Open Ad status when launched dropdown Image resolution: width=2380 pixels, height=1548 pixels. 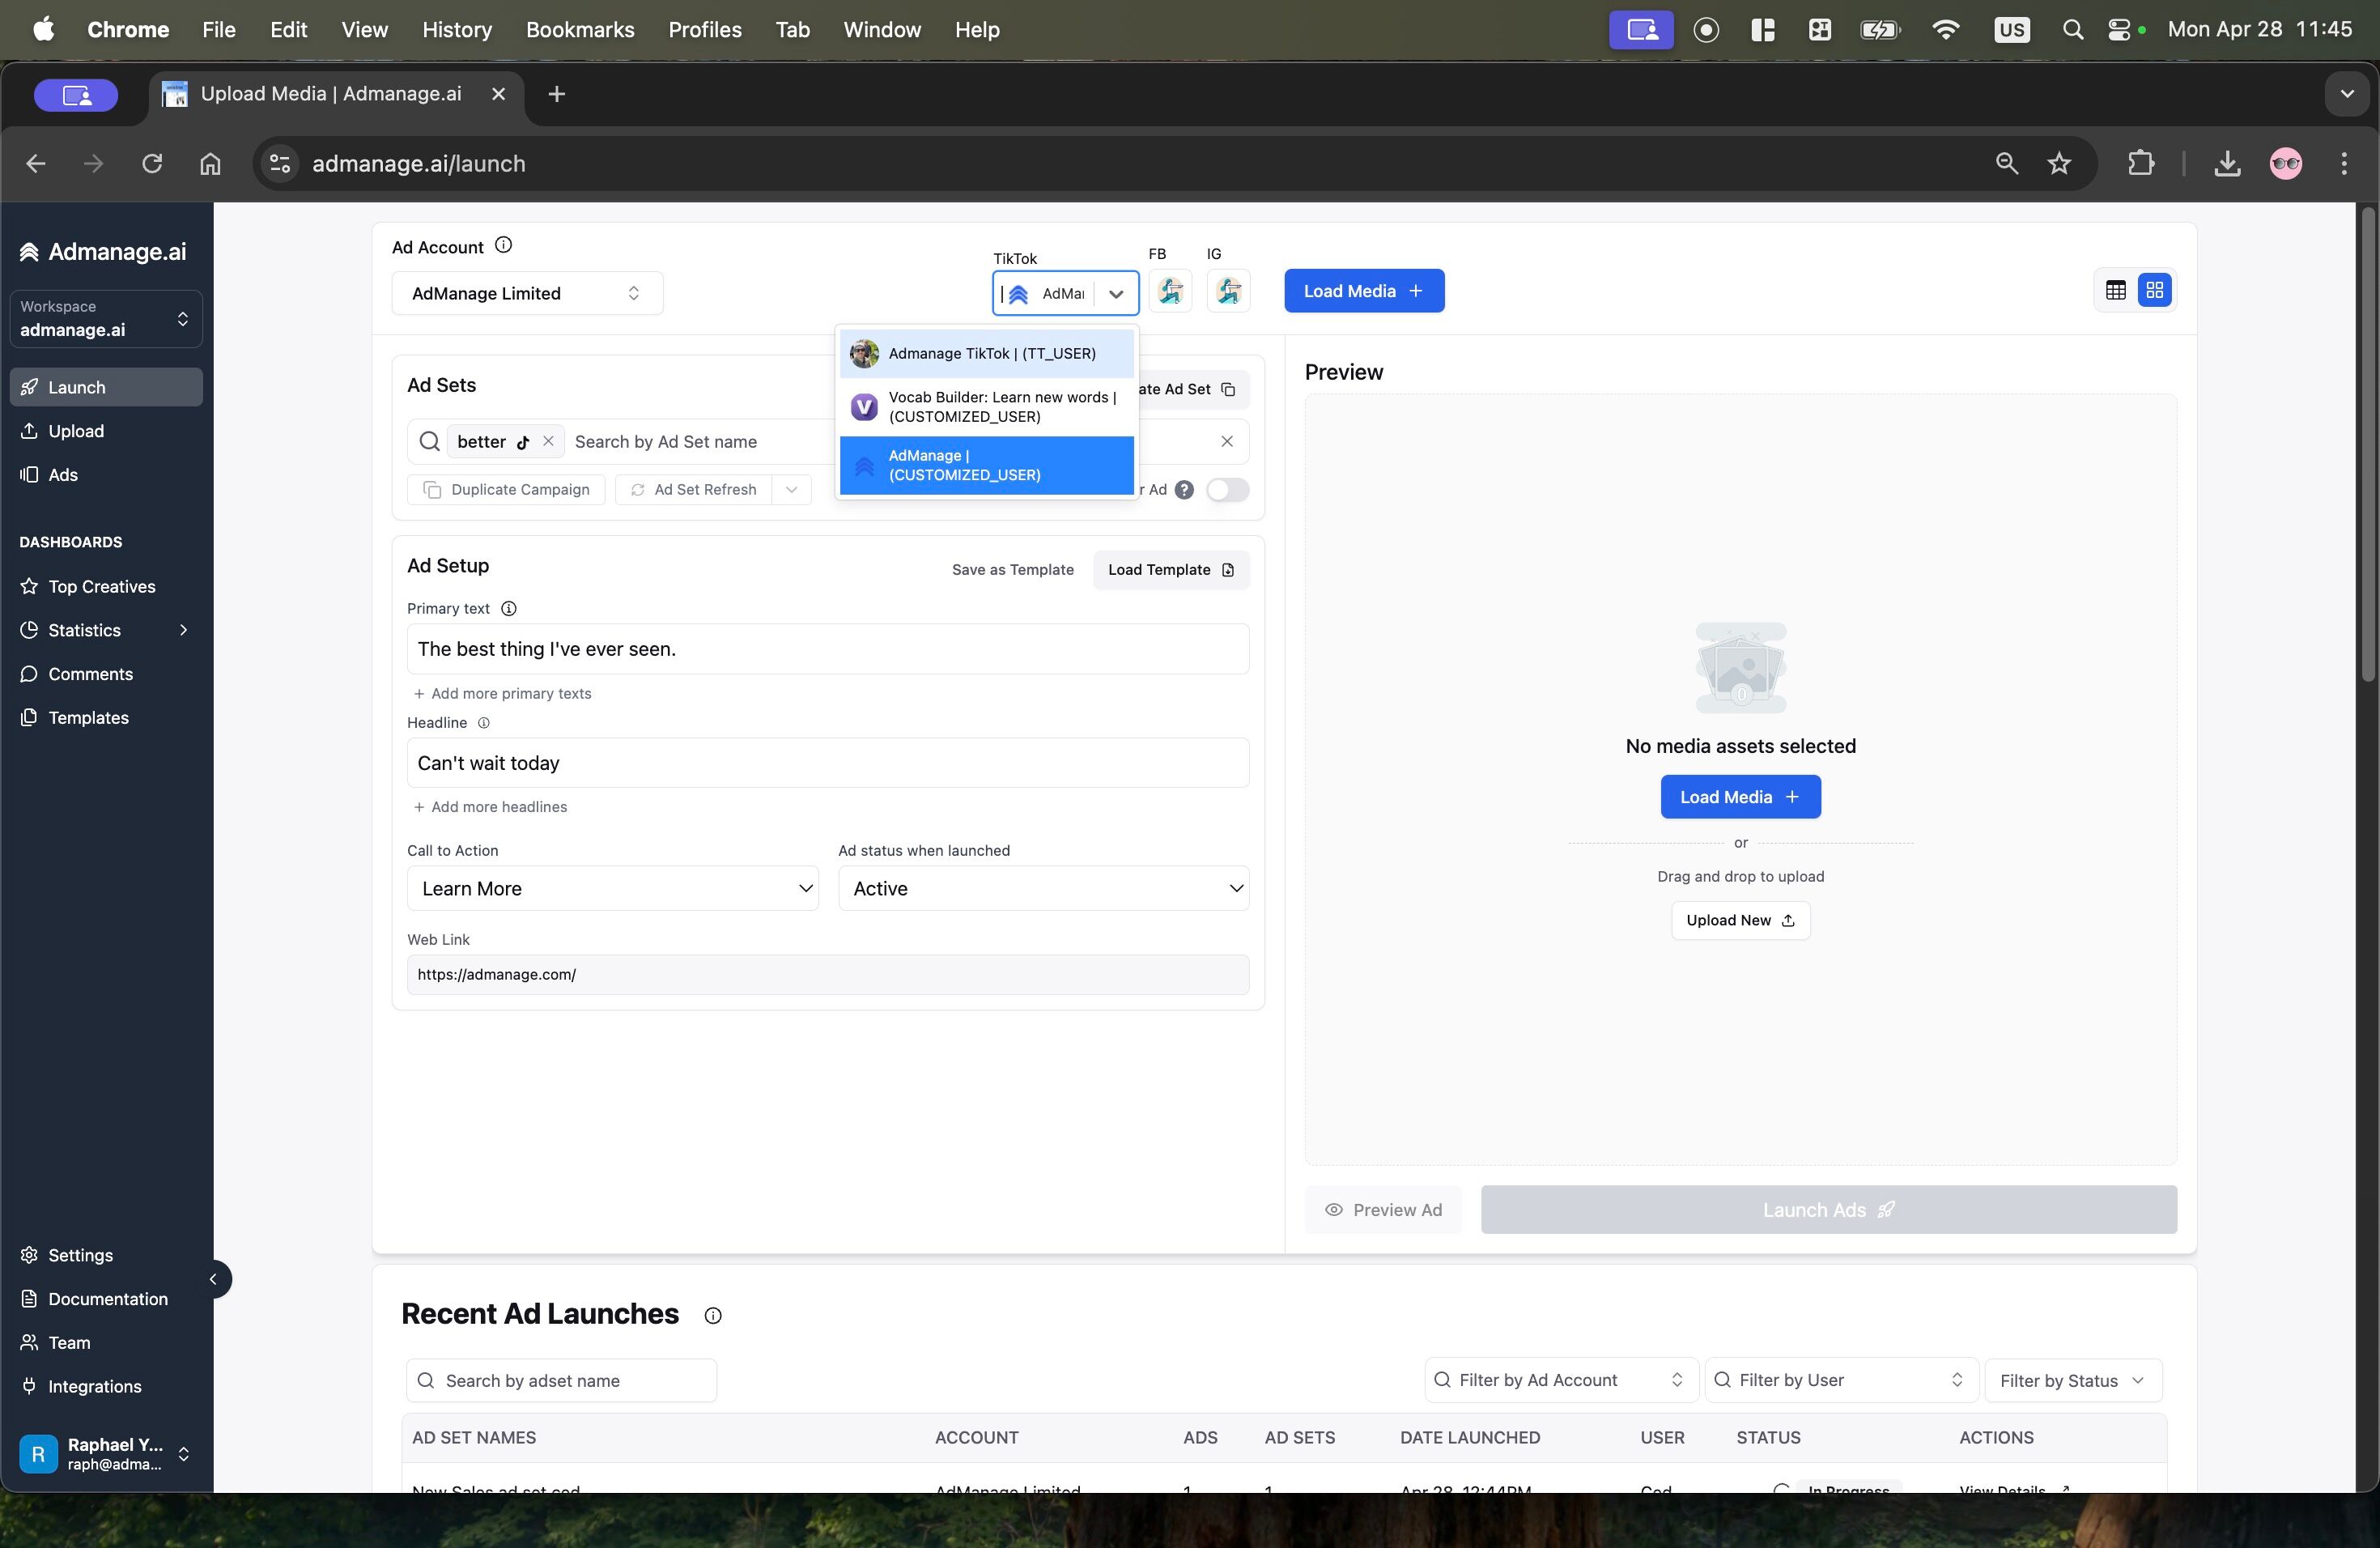point(1043,889)
